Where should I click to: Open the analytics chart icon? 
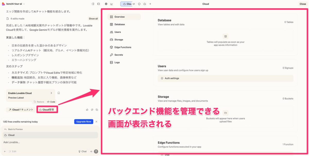(x=112, y=4)
